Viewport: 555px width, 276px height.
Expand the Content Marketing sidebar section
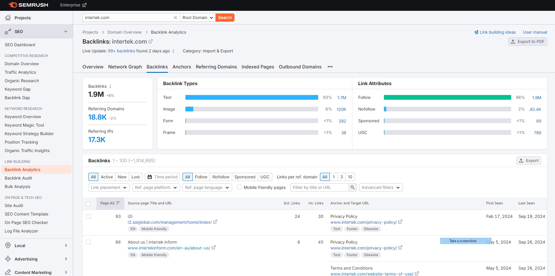[66, 272]
